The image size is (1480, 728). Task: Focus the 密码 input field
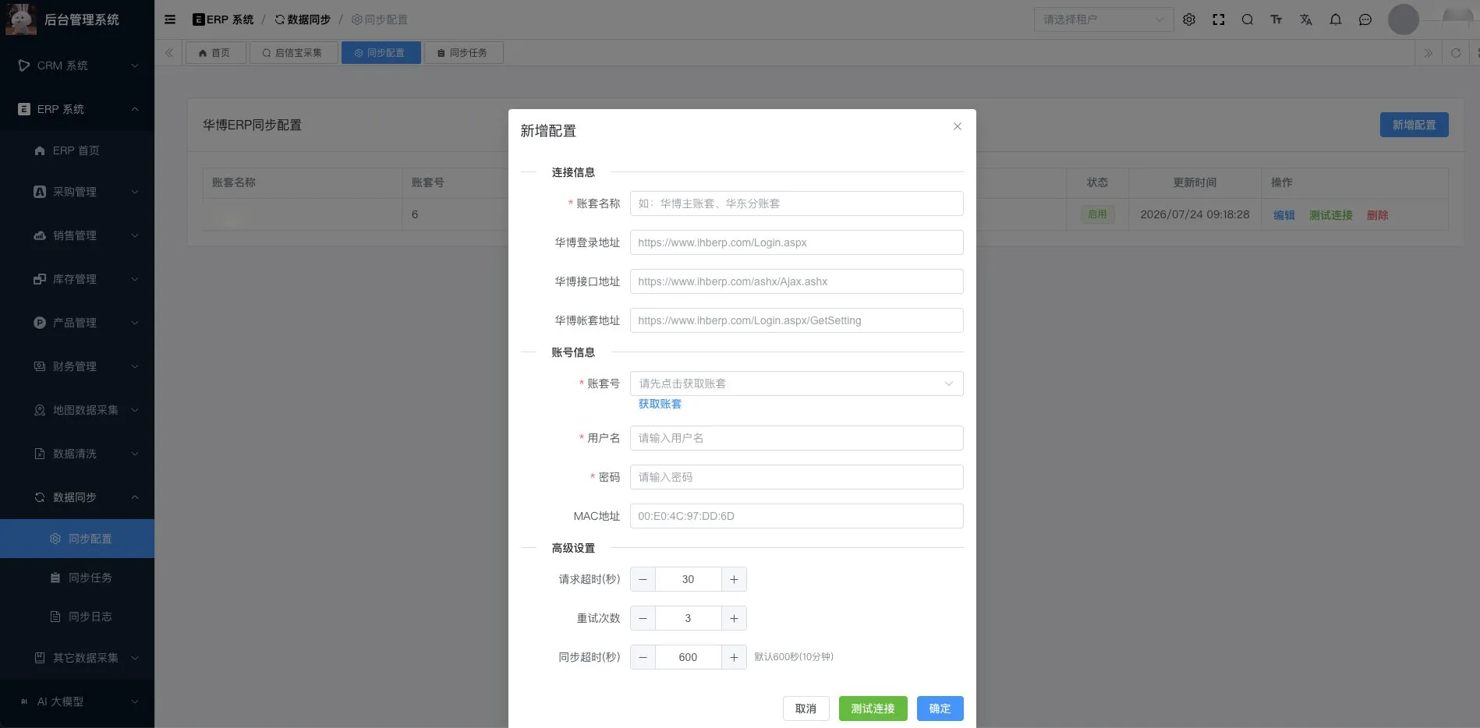pyautogui.click(x=796, y=477)
